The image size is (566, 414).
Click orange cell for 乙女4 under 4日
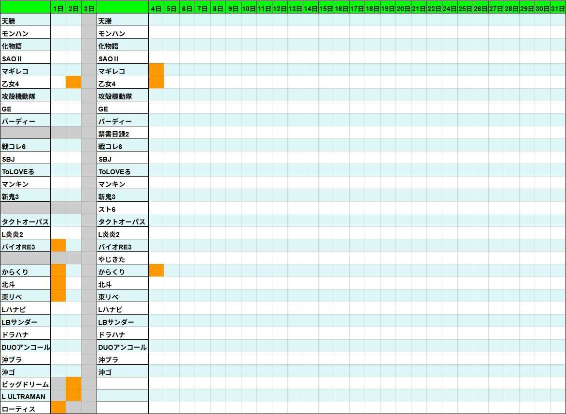[156, 83]
